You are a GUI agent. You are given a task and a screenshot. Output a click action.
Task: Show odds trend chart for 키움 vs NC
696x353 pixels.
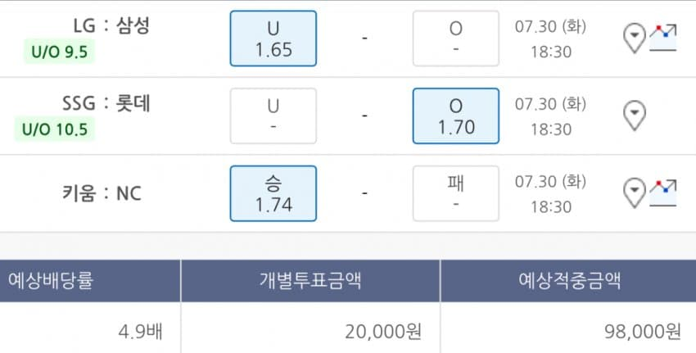663,192
